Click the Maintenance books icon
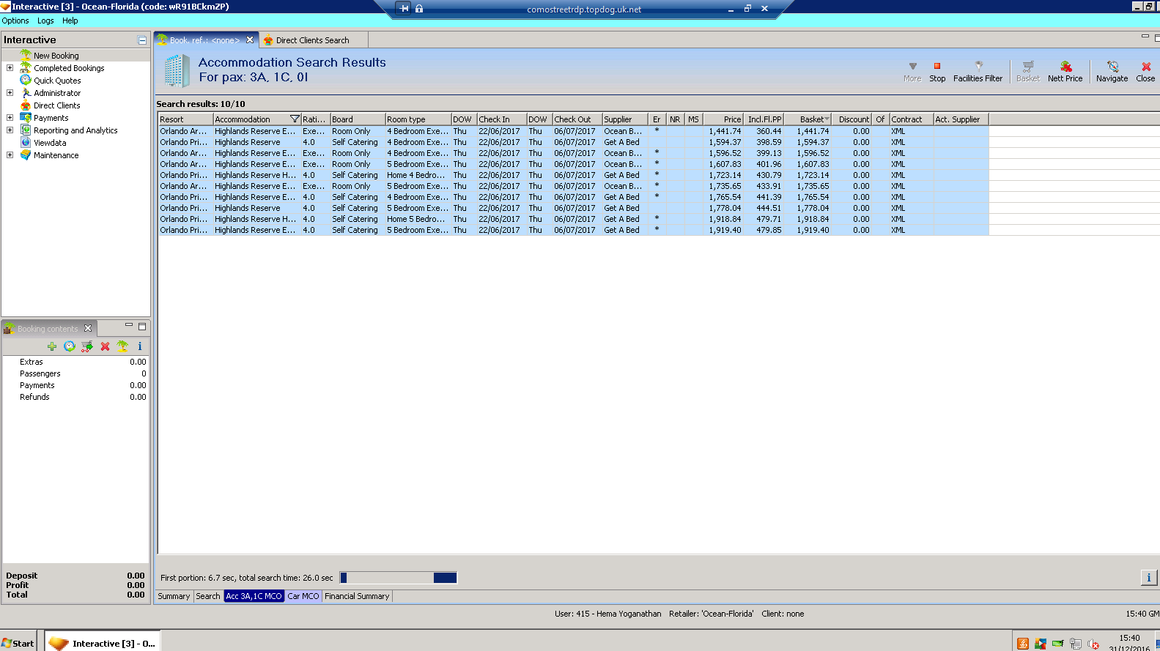Viewport: 1160px width, 651px height. pyautogui.click(x=26, y=155)
